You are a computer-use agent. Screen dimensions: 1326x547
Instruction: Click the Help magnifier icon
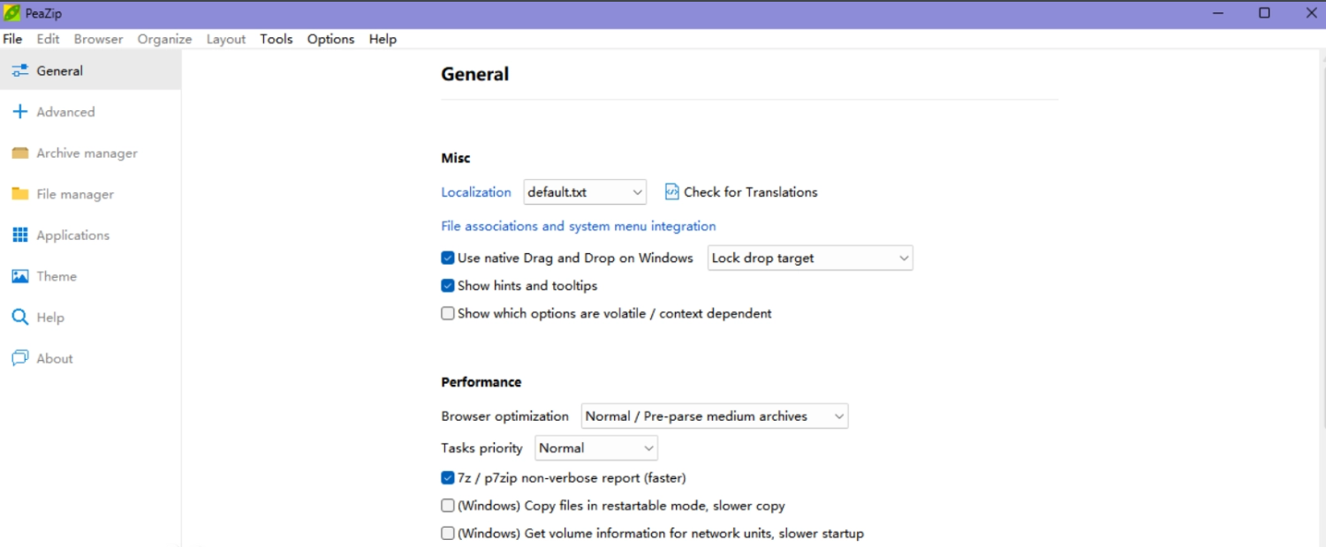coord(19,318)
